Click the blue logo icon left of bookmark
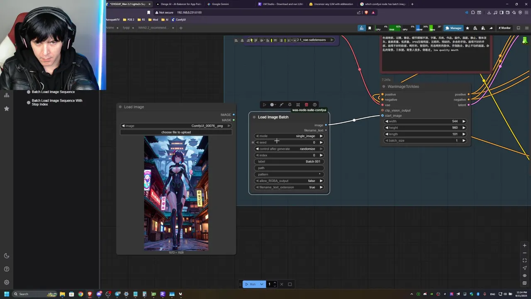 point(362,28)
